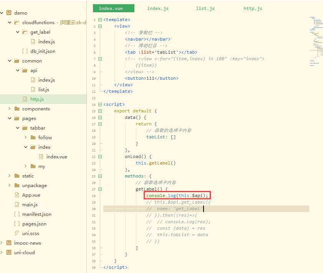Expand the uni-cloud project
This screenshot has width=323, height=273.
click(x=2, y=252)
